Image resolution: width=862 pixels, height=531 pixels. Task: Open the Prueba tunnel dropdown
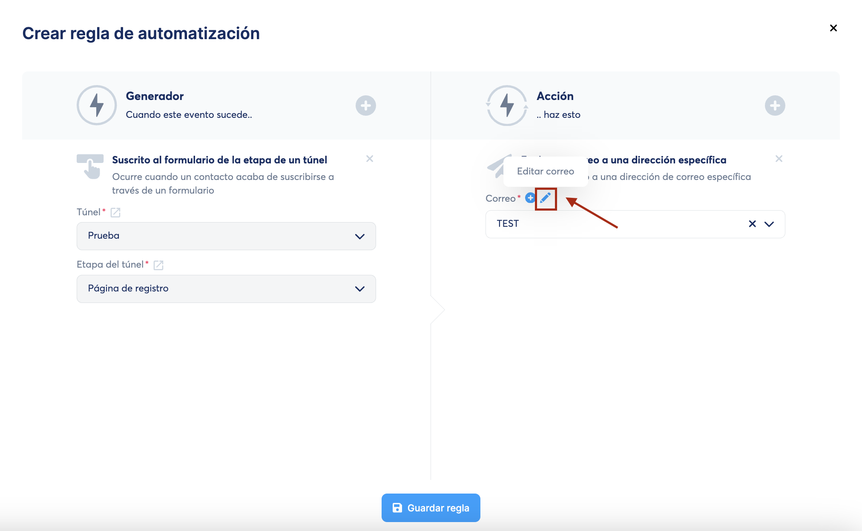pos(226,236)
